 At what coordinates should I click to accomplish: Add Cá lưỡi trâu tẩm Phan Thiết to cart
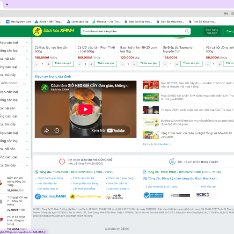(106, 64)
